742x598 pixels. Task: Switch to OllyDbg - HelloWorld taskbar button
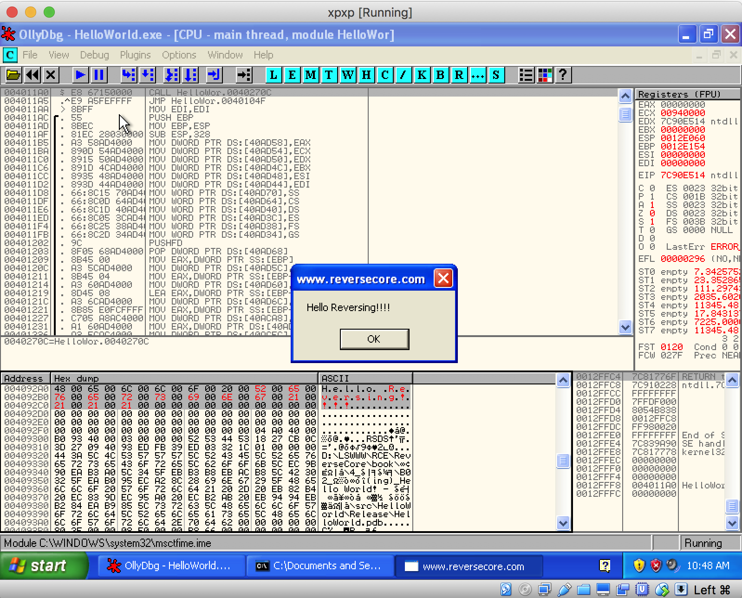click(171, 565)
